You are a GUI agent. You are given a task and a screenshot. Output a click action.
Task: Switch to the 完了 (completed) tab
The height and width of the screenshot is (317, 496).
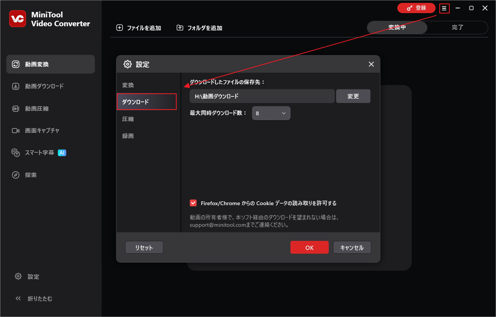[x=458, y=27]
